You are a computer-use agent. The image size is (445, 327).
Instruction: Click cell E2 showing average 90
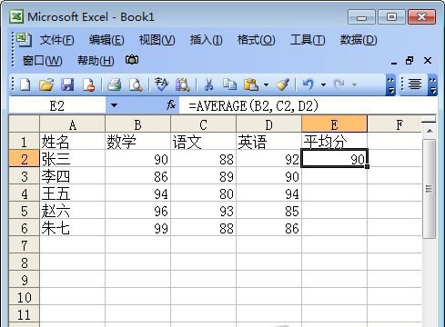pyautogui.click(x=334, y=158)
